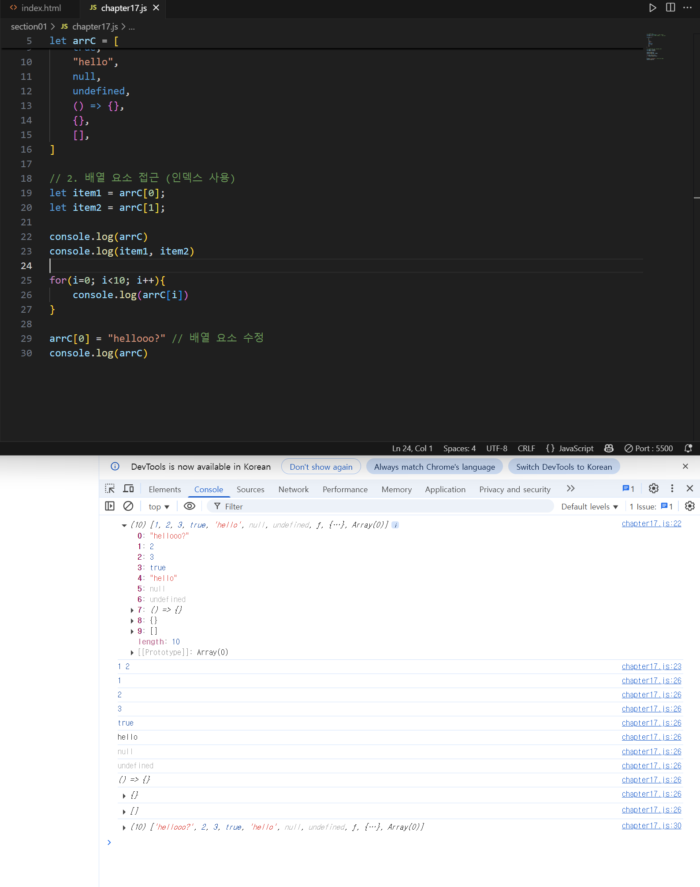The height and width of the screenshot is (887, 700).
Task: Expand array entry 8 object
Action: click(132, 621)
